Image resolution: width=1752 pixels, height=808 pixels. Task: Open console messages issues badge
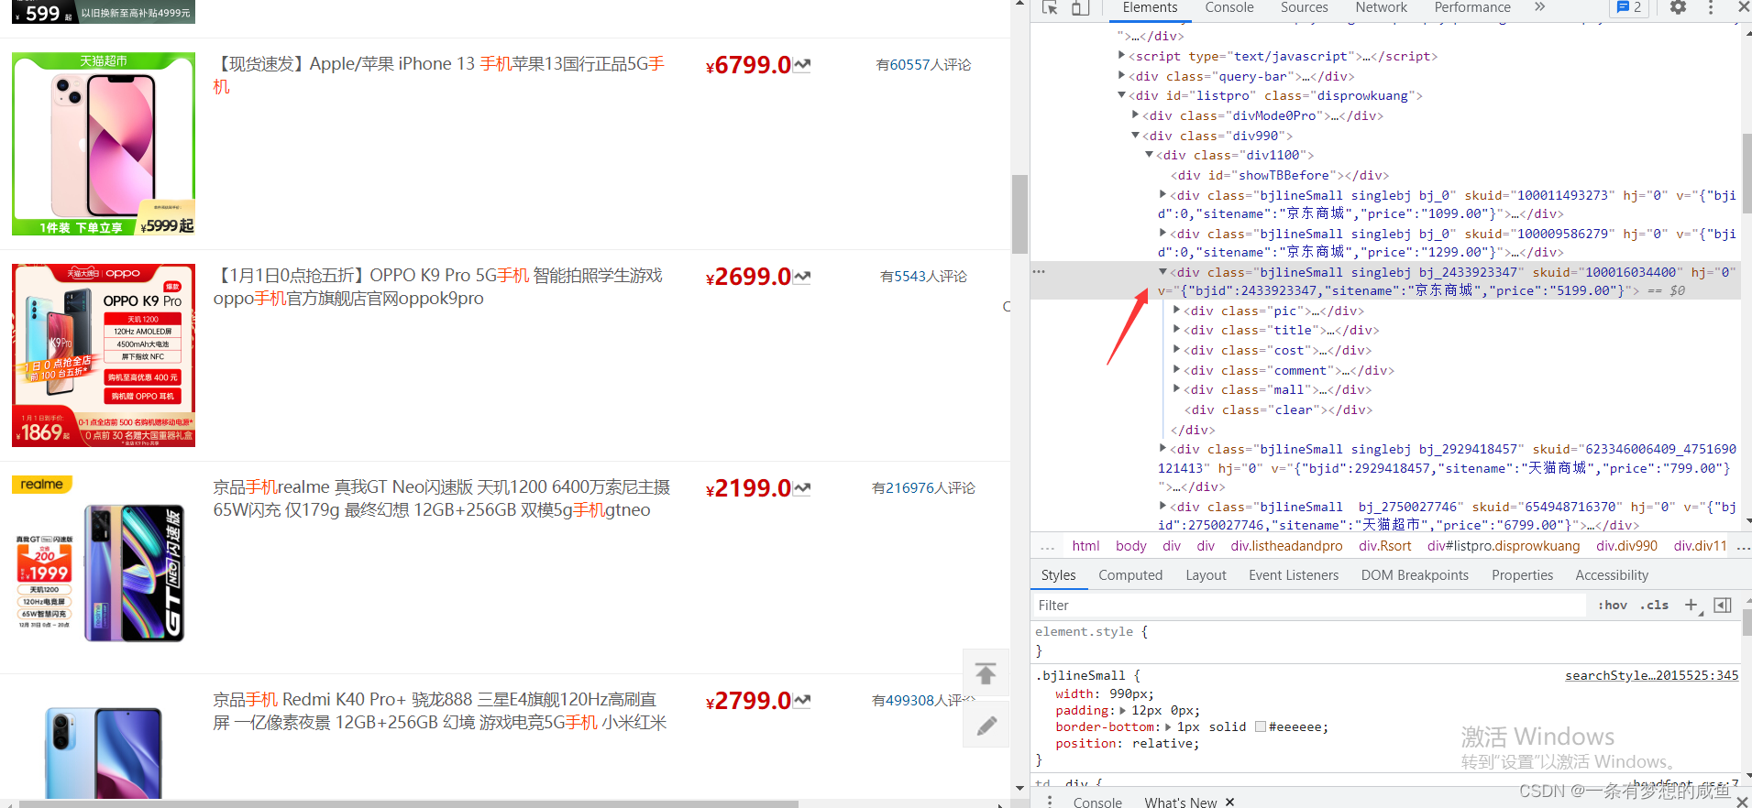click(x=1629, y=7)
